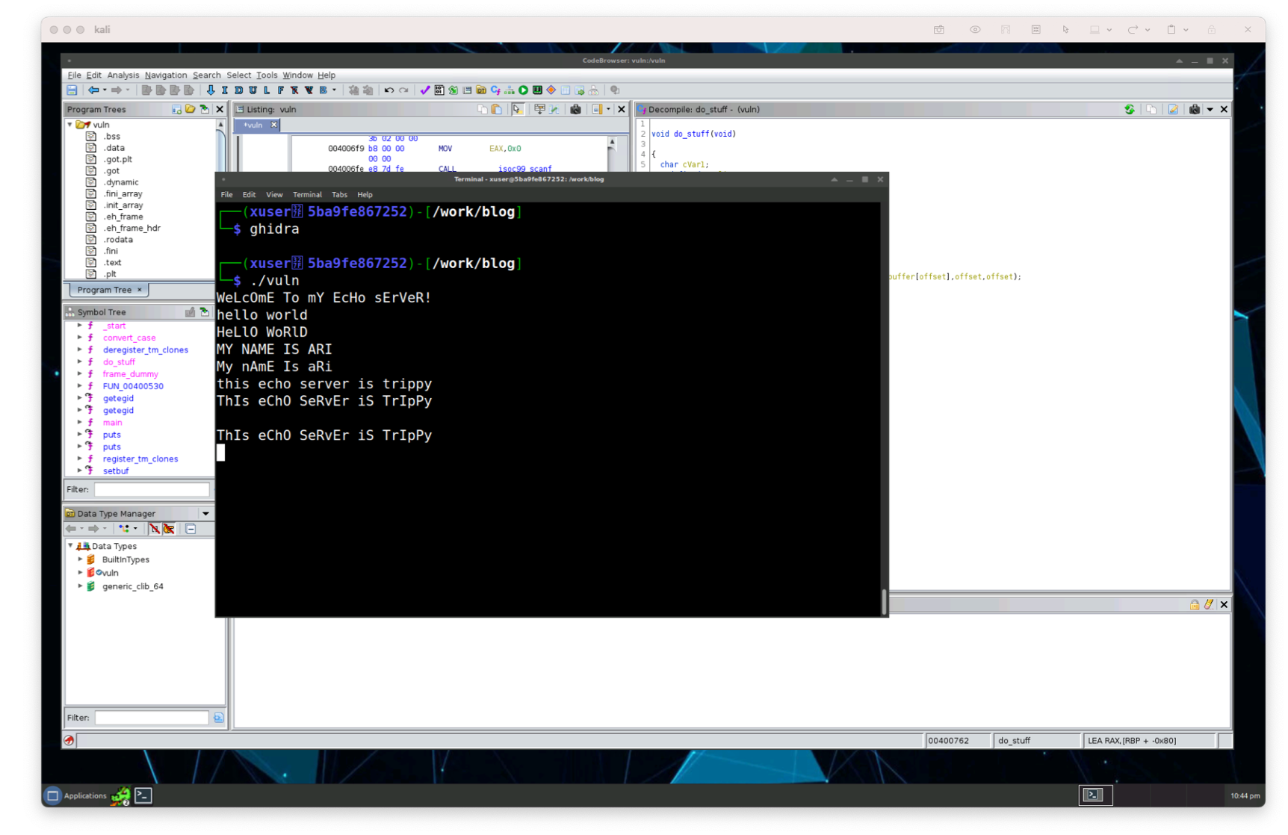Screen dimensions: 1288x835
Task: Re-decompile using the green refresh icon
Action: [1130, 110]
